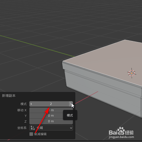Click the 模式 value field showing 2
Viewport: 142px width, 142px height.
[51, 104]
